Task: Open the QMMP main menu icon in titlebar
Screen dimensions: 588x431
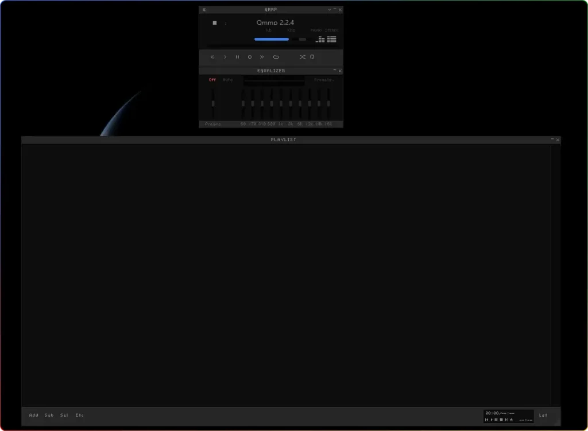Action: click(204, 10)
